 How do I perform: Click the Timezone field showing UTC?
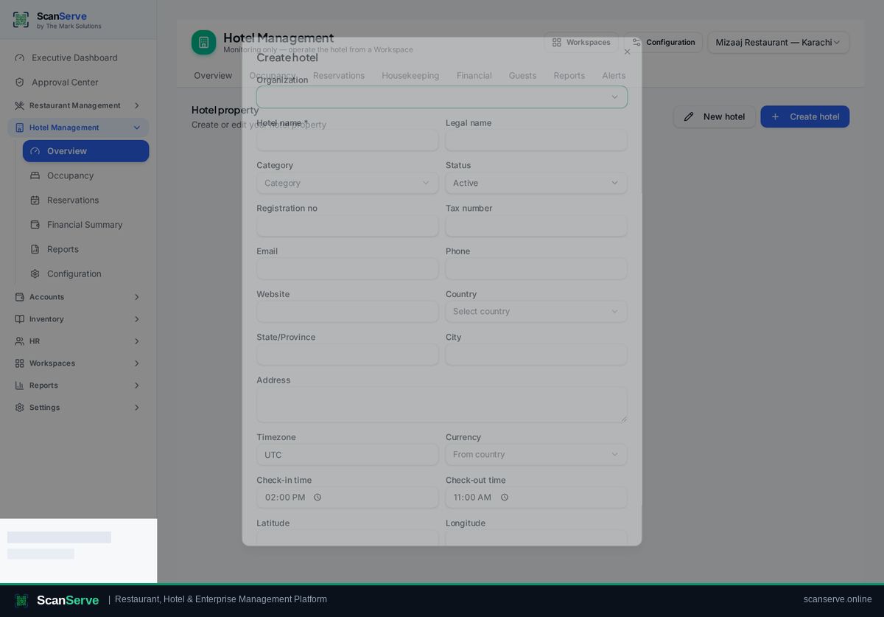[x=348, y=455]
